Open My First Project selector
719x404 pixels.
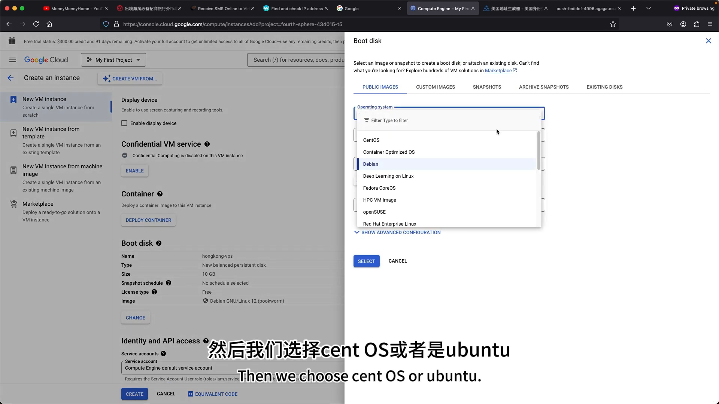(x=113, y=60)
